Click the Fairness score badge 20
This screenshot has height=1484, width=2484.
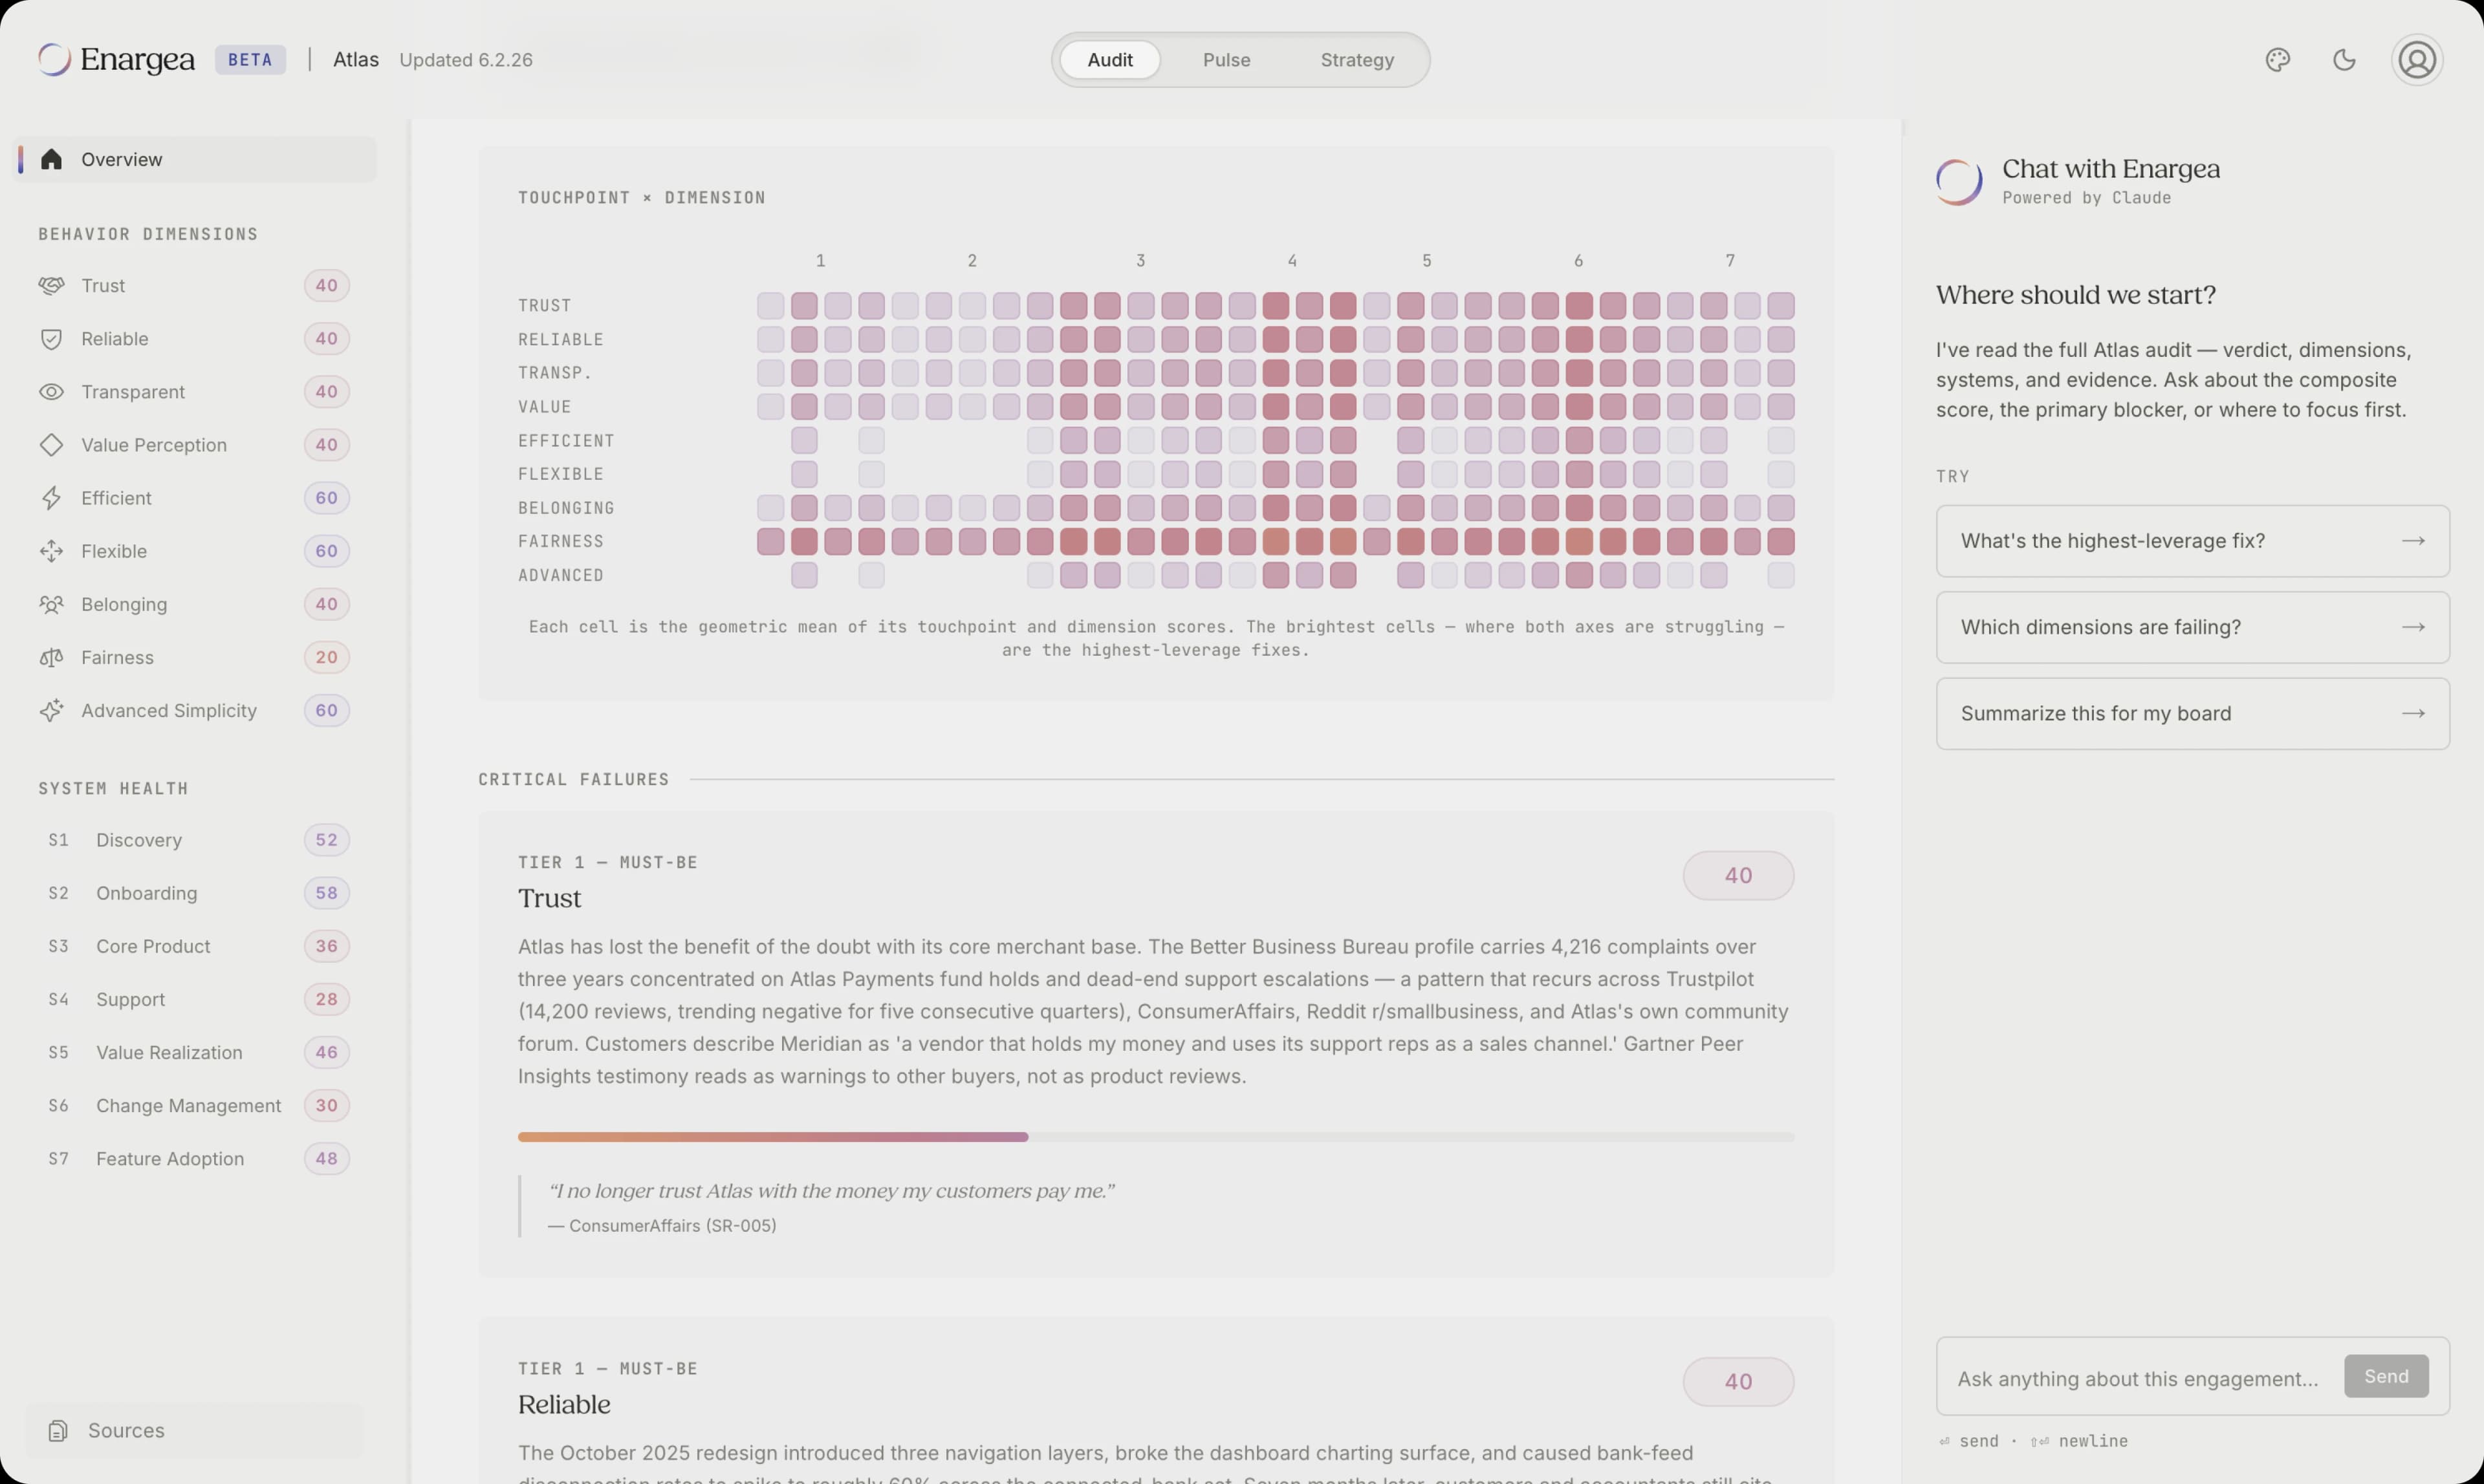pyautogui.click(x=326, y=658)
